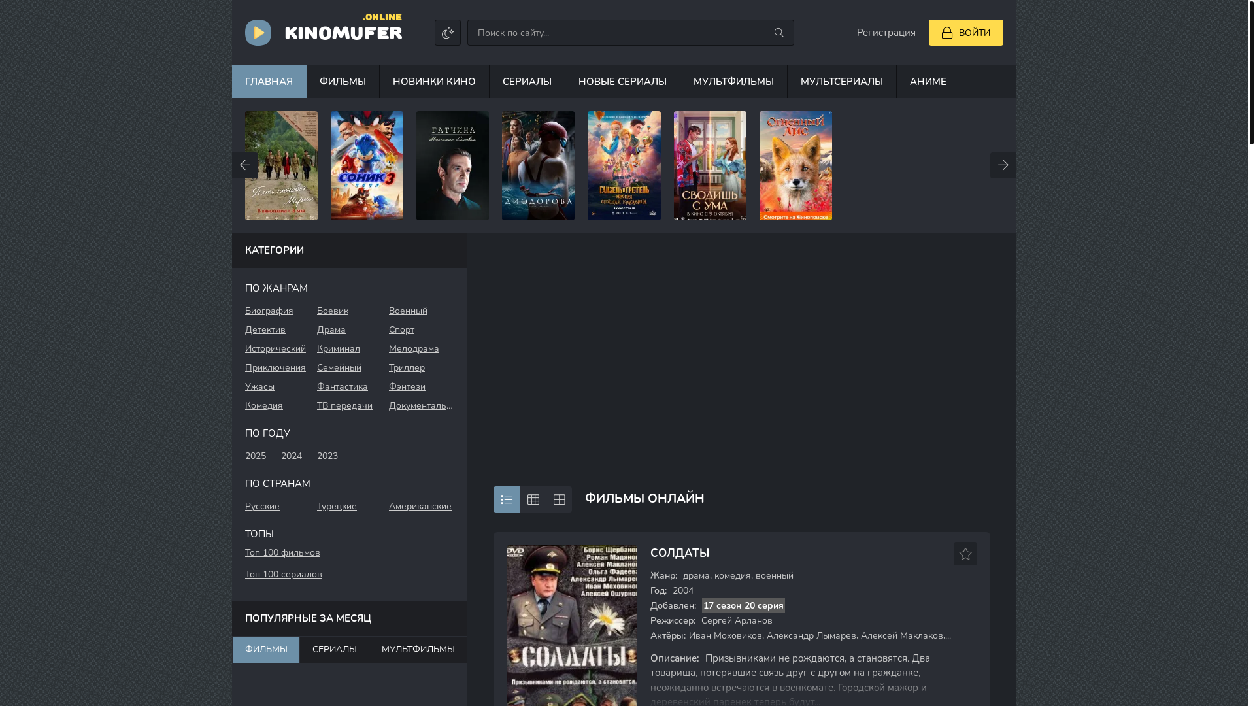
Task: Switch to the small grid view icon
Action: point(533,499)
